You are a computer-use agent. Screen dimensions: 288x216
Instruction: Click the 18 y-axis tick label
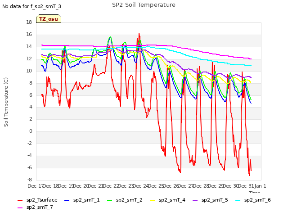[29, 22]
